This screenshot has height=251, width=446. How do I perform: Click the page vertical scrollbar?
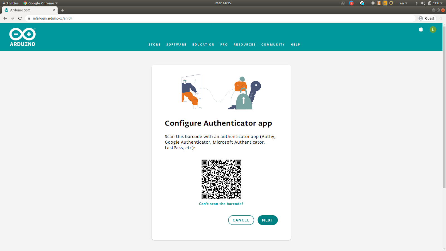coord(444,107)
